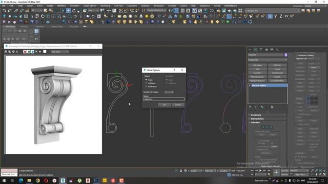
Task: Click the X axis constraint button
Action: pos(270,16)
